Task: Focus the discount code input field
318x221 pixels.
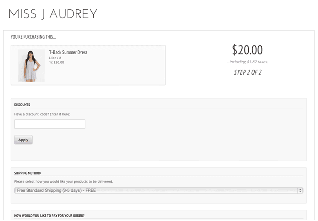Action: coord(50,124)
